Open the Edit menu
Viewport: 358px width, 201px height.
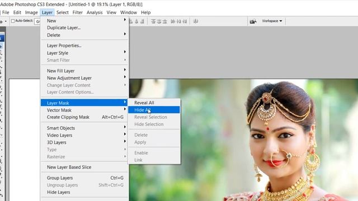17,12
